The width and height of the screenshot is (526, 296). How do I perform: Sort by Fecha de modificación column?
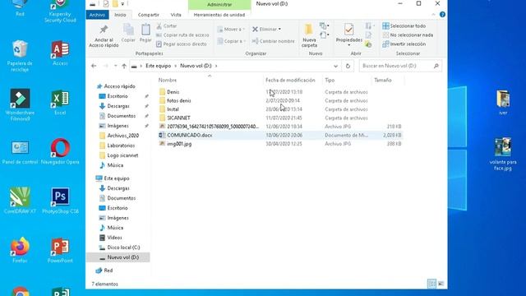click(290, 81)
